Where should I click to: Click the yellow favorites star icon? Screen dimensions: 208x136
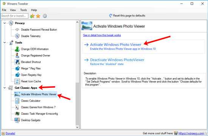[38, 16]
